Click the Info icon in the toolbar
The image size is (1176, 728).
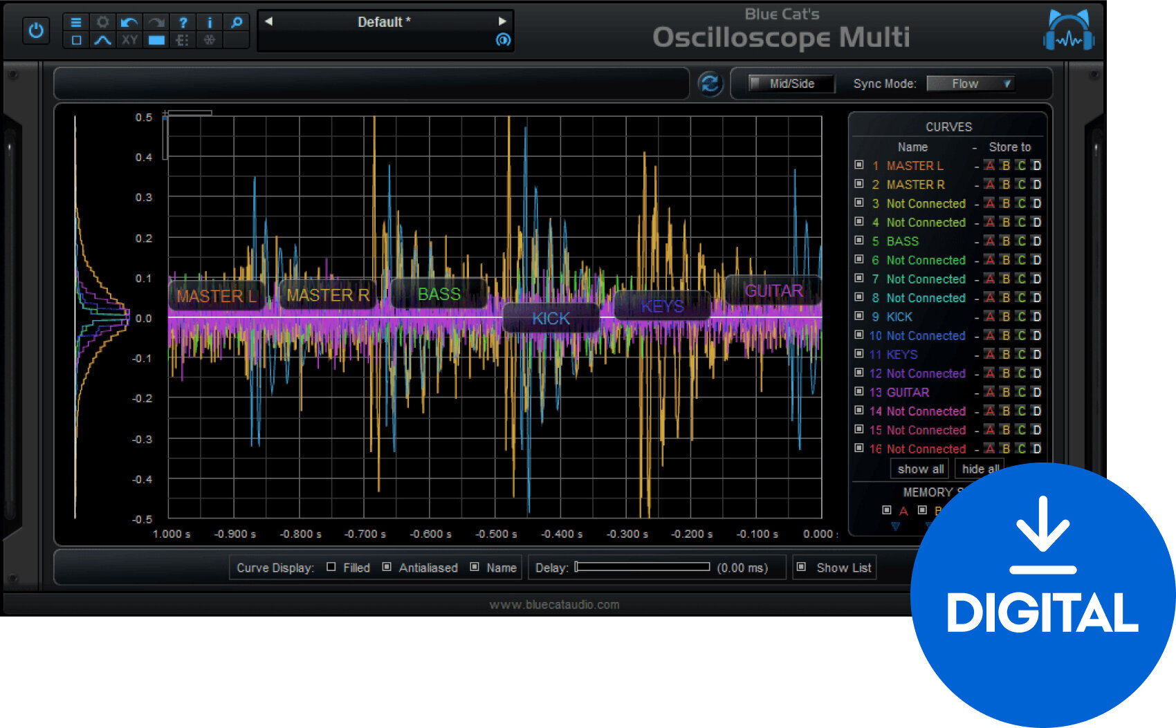tap(210, 22)
